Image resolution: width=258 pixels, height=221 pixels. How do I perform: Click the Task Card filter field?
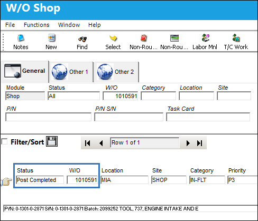pos(208,117)
